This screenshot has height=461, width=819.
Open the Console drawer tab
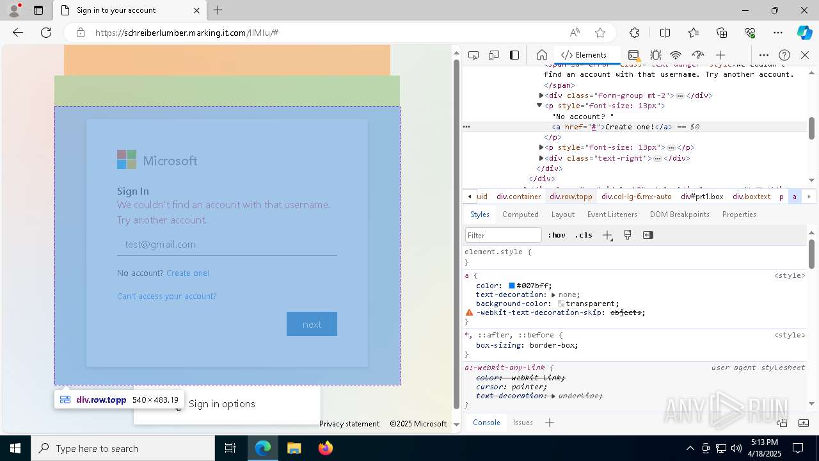point(486,423)
